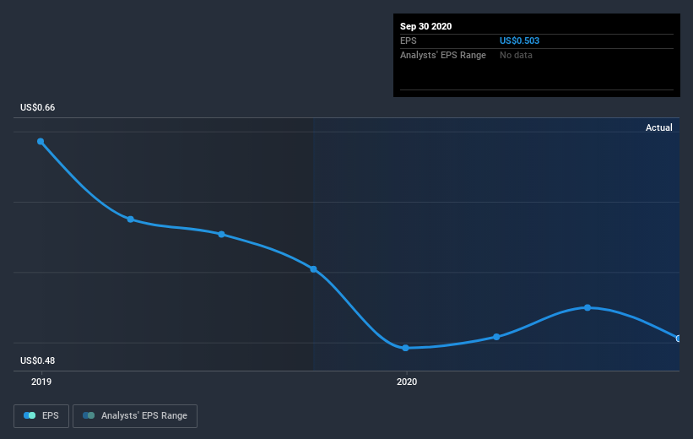Click the 'No data' analysts range text
Screen dimensions: 693x439
[516, 55]
